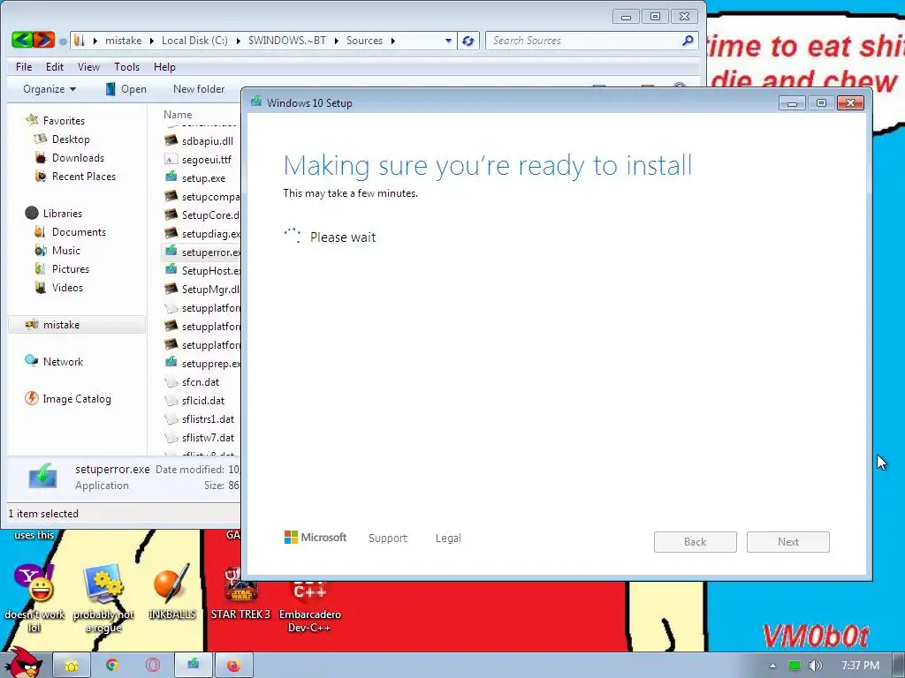Image resolution: width=905 pixels, height=678 pixels.
Task: Open the Help menu
Action: click(164, 67)
